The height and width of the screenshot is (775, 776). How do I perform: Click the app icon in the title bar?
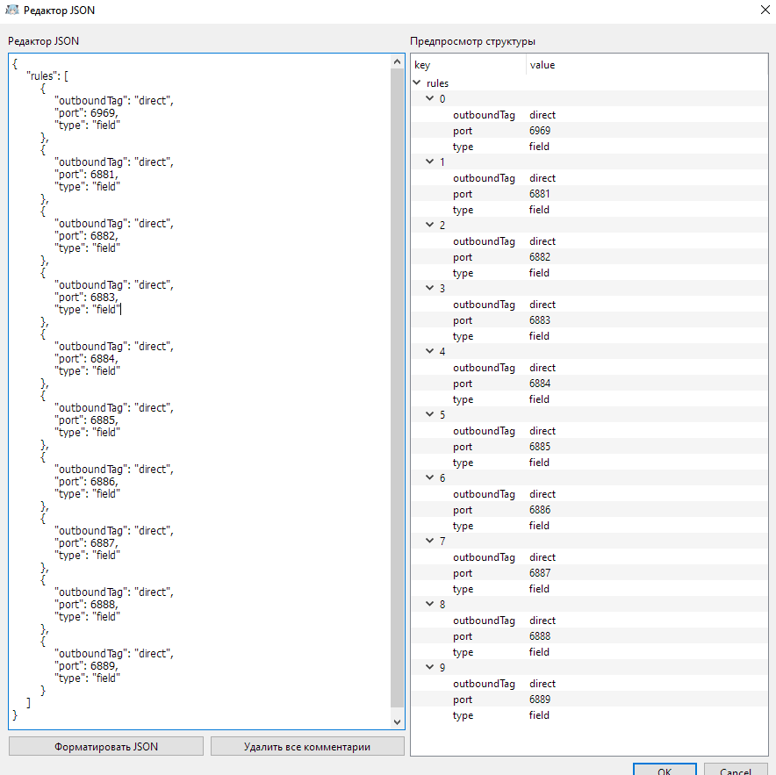click(12, 10)
